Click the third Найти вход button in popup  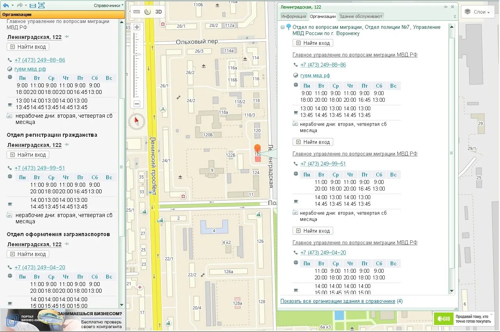click(312, 231)
